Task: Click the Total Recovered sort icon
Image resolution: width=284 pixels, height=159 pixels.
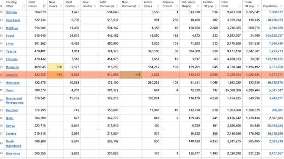Action: click(x=117, y=6)
